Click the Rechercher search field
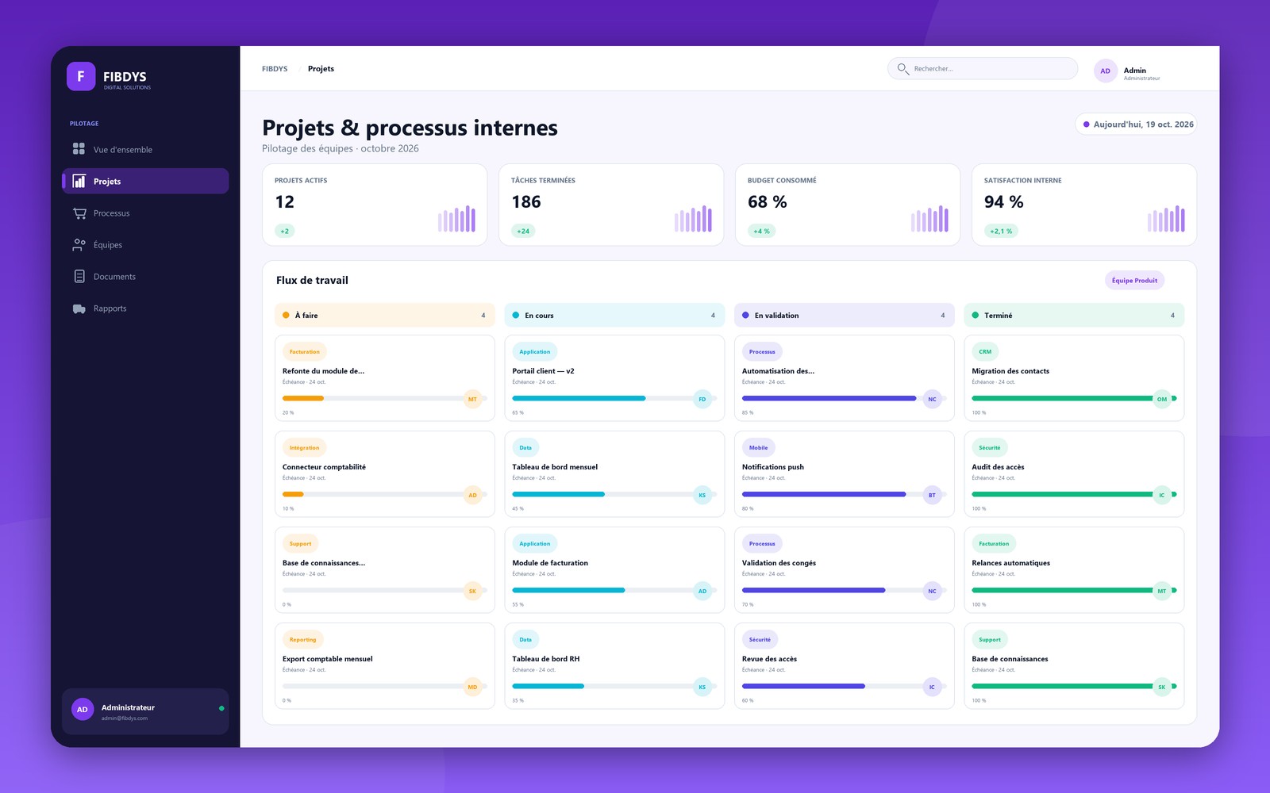Screen dimensions: 1270x793 983,69
